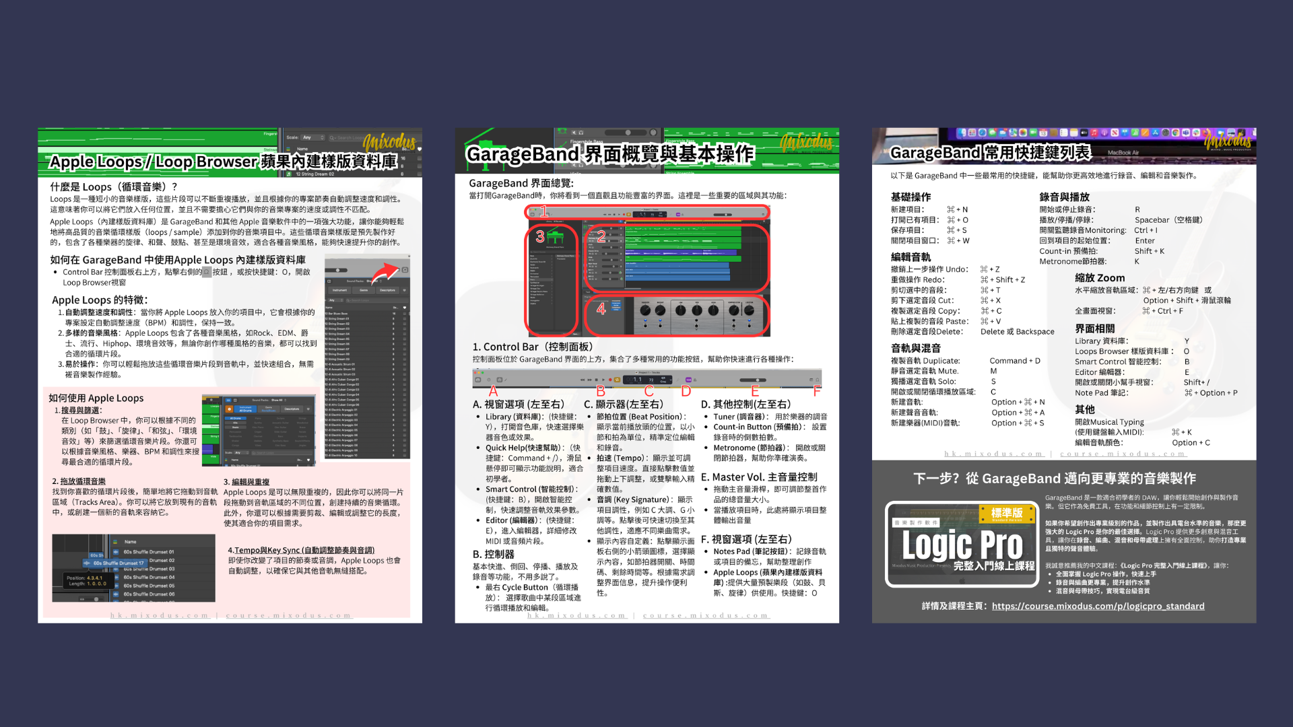Click the '編輯音軌' shortcuts section heading

(910, 256)
